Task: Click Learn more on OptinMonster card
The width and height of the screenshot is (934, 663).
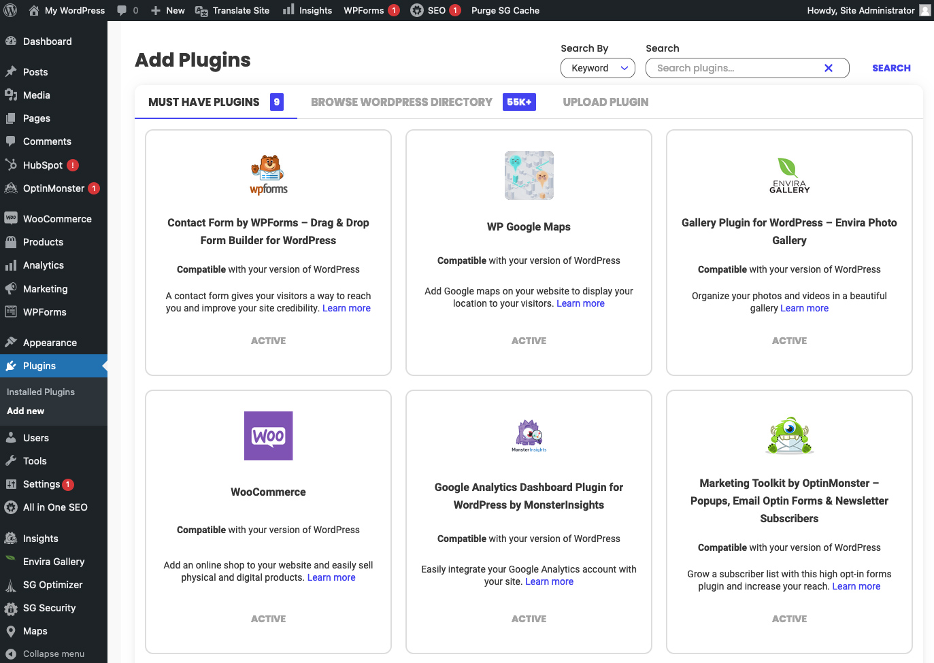Action: click(856, 586)
